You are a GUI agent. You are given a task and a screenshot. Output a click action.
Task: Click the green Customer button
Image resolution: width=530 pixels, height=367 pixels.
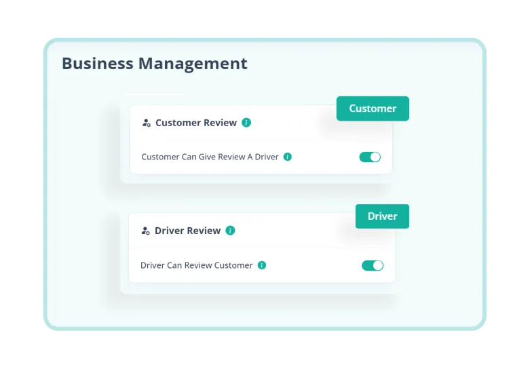[x=373, y=109]
